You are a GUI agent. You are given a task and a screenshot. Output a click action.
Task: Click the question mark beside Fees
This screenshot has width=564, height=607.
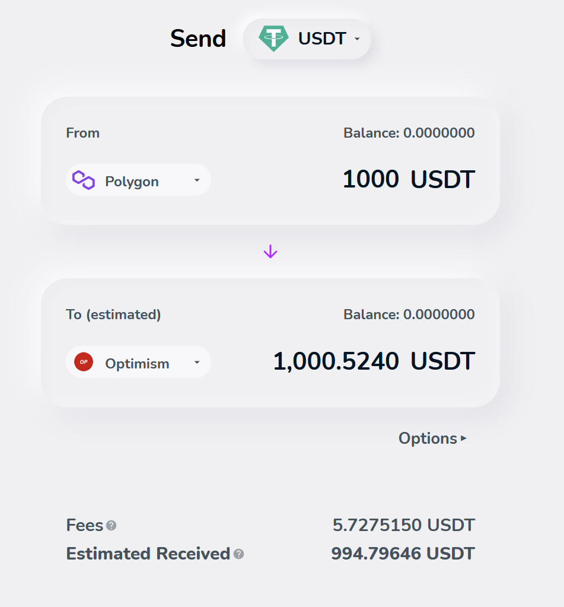click(112, 526)
